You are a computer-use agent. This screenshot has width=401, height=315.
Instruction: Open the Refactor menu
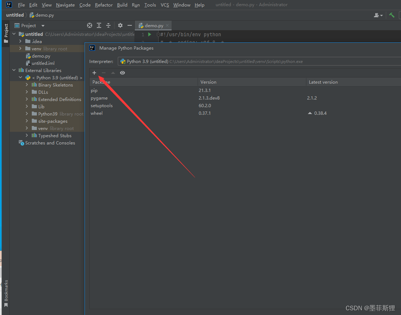[104, 5]
